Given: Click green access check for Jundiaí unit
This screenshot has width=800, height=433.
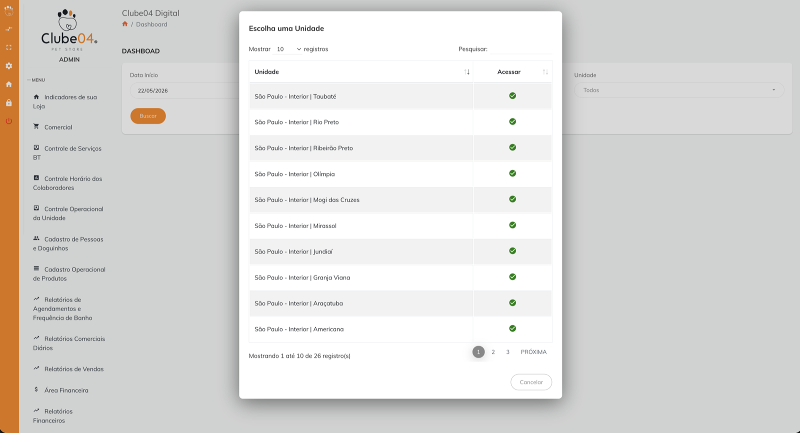Looking at the screenshot, I should 512,251.
